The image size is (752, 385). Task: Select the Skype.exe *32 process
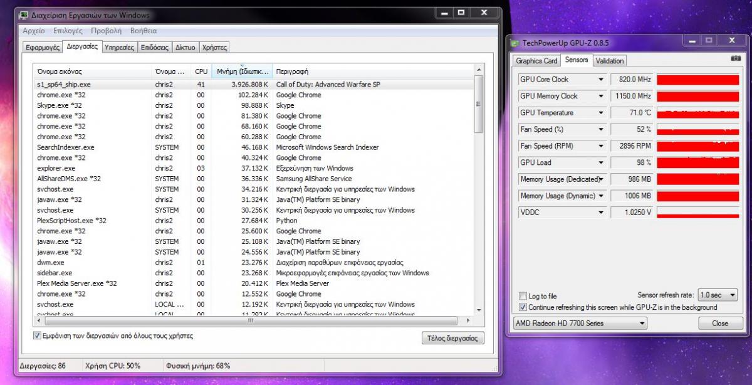tap(254, 105)
